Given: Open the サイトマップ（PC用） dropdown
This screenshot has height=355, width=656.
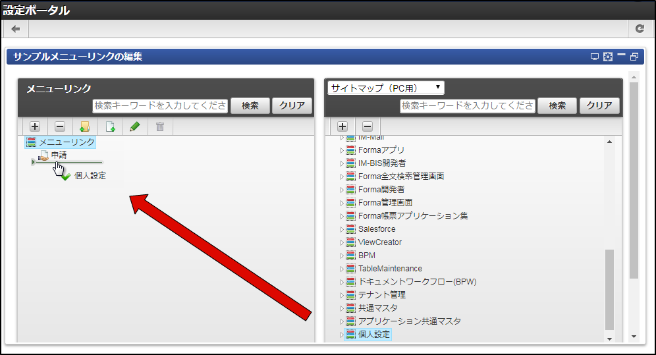Looking at the screenshot, I should pos(386,88).
